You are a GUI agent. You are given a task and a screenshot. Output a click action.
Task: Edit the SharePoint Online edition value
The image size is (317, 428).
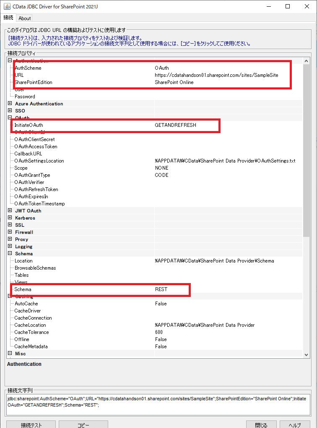[174, 82]
